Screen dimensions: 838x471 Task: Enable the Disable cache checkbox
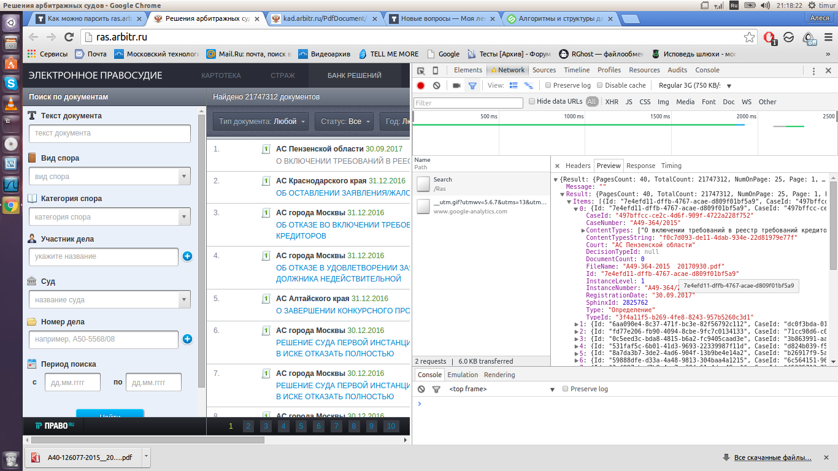pos(600,86)
